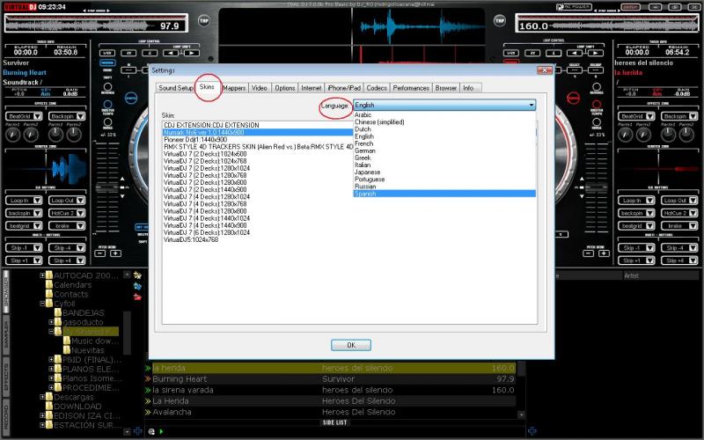Click the yellow favorite folder icon in browser
Image resolution: width=704 pixels, height=440 pixels.
click(137, 275)
